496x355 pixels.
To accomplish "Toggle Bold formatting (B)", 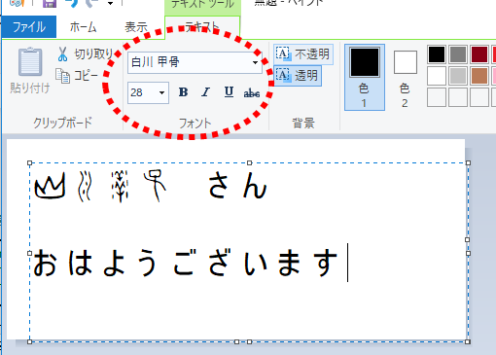I will click(183, 92).
